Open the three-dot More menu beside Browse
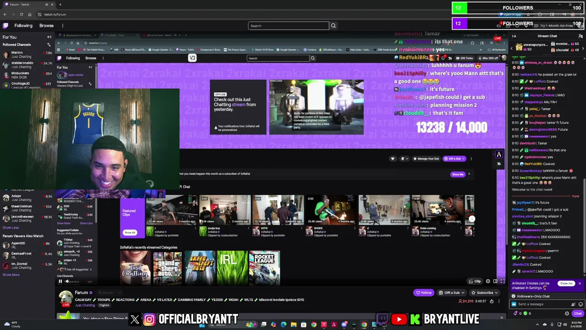This screenshot has width=586, height=330. point(63,26)
